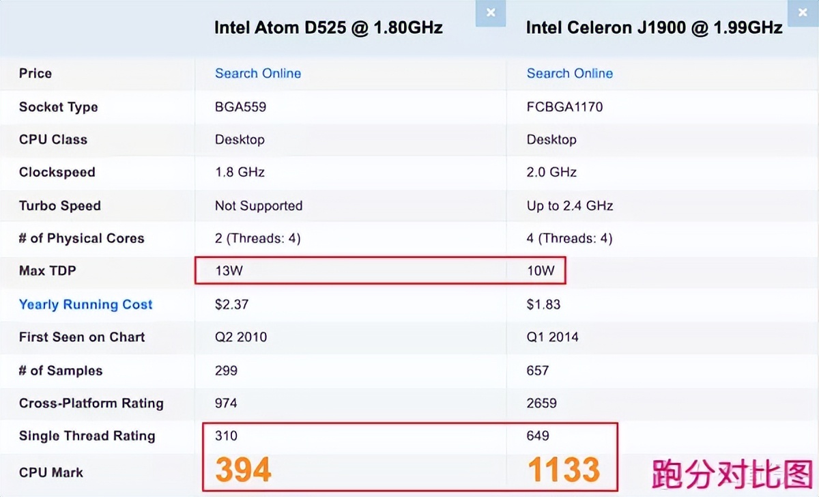819x497 pixels.
Task: Select the FCBGA1170 socket type cell
Action: click(x=564, y=106)
